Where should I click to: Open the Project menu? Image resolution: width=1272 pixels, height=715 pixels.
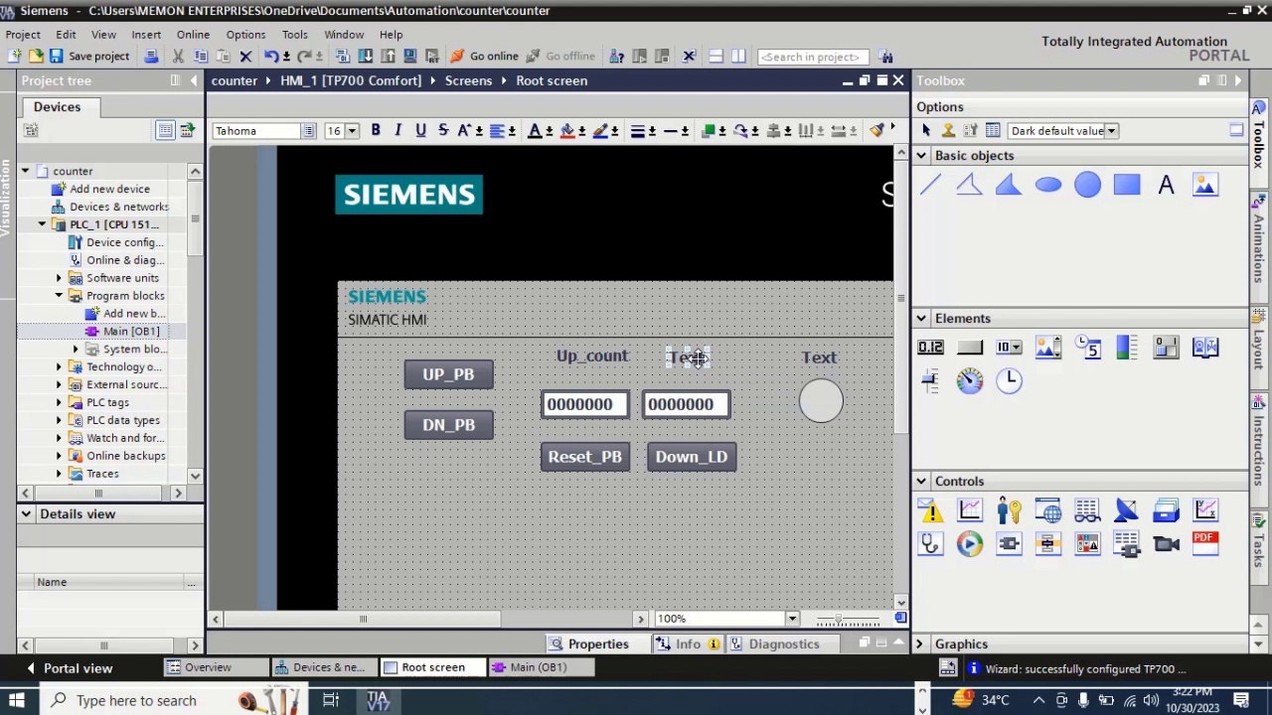pos(23,35)
